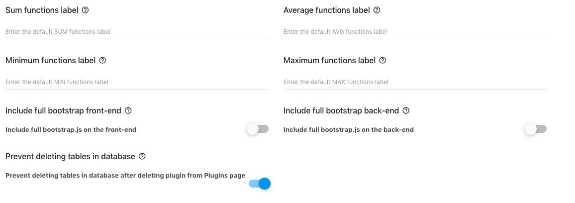This screenshot has height=203, width=575.
Task: Open help icon for bootstrap back-end setting
Action: point(406,110)
